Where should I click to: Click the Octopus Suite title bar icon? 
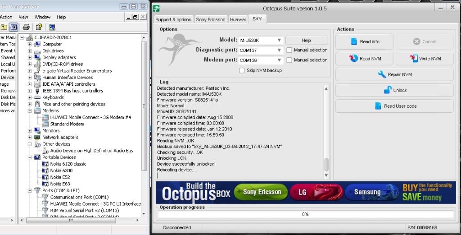click(156, 8)
